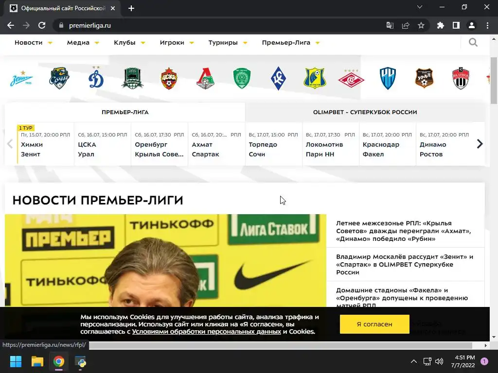Open the Chrome three-dot menu
Viewport: 498px width, 373px height.
pos(487,25)
